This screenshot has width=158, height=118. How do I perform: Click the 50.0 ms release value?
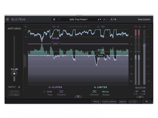click(105, 92)
